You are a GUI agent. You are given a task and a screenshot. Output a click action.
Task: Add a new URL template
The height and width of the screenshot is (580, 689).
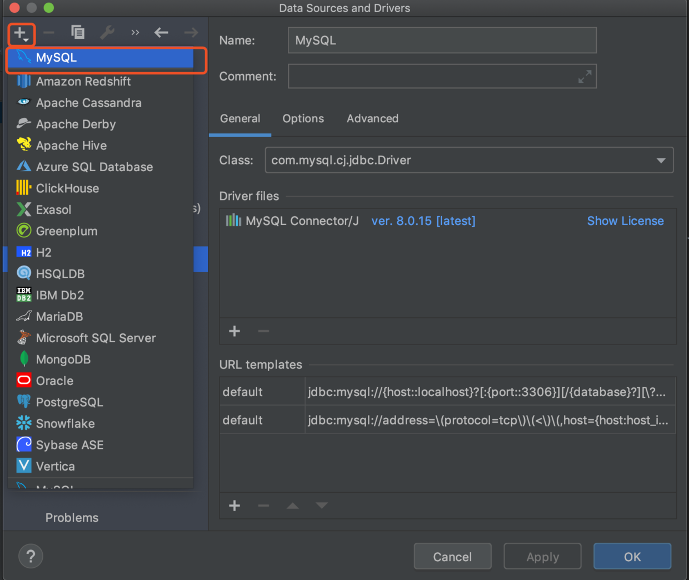point(234,506)
